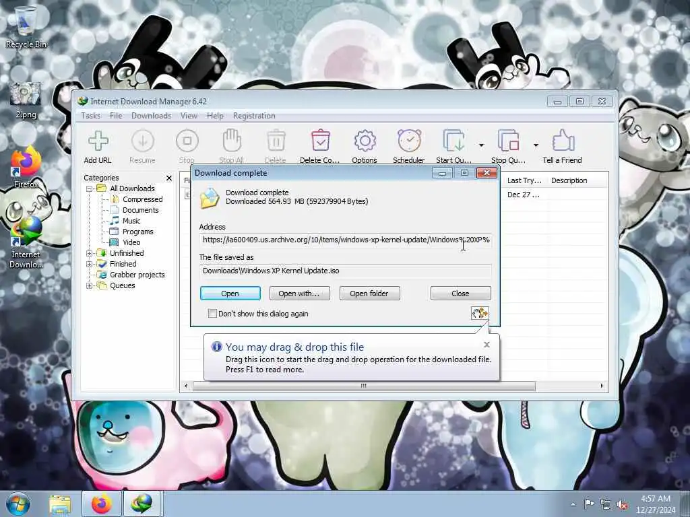Click the horizontal scrollbar thumb
690x517 pixels.
364,386
